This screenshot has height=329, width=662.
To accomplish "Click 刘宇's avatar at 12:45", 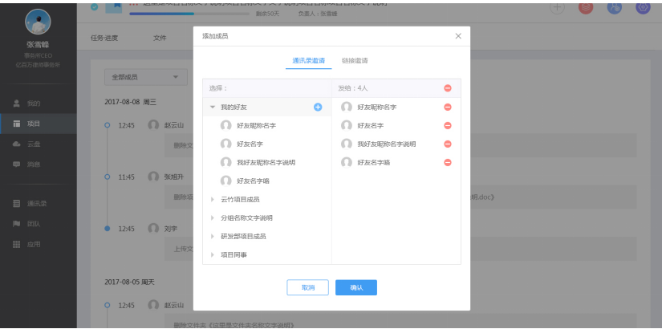I will pos(153,229).
